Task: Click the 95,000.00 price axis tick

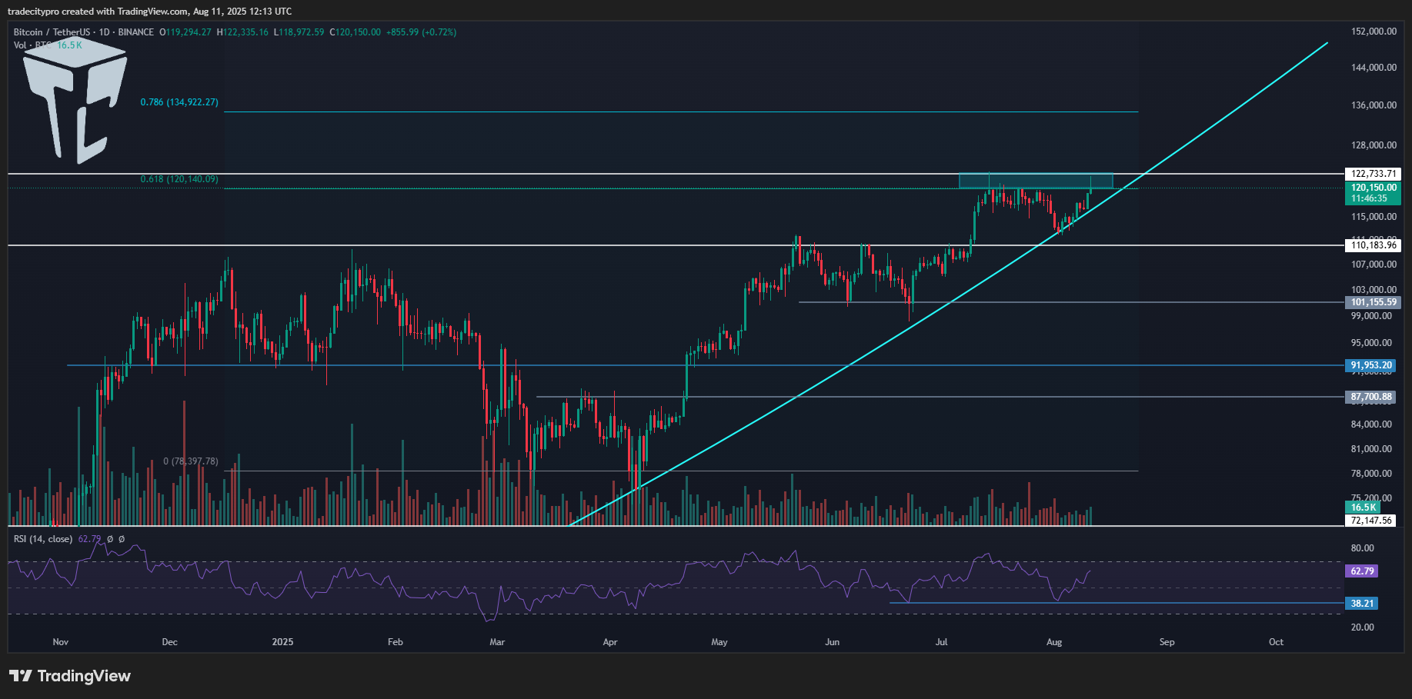Action: point(1371,343)
